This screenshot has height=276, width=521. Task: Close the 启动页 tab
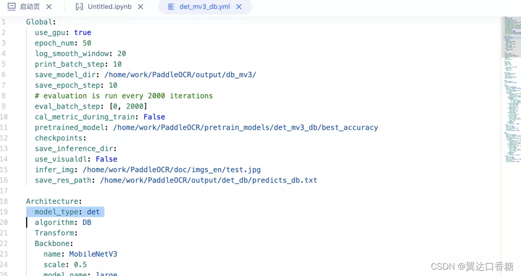click(49, 7)
